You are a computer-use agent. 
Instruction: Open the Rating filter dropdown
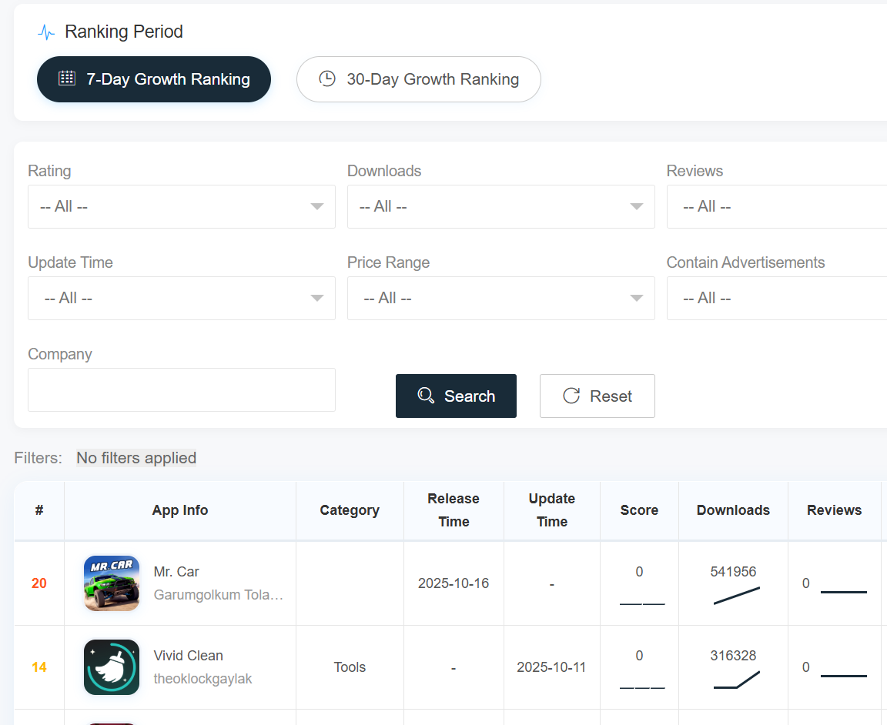tap(182, 206)
